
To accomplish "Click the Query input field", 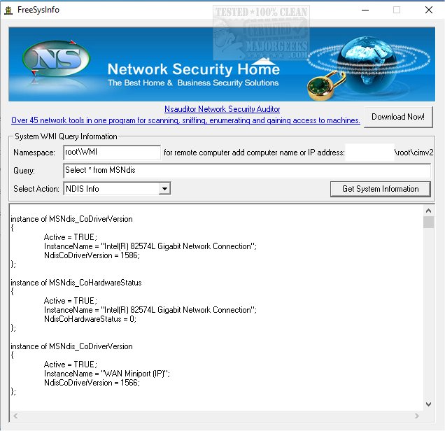I will pos(247,171).
